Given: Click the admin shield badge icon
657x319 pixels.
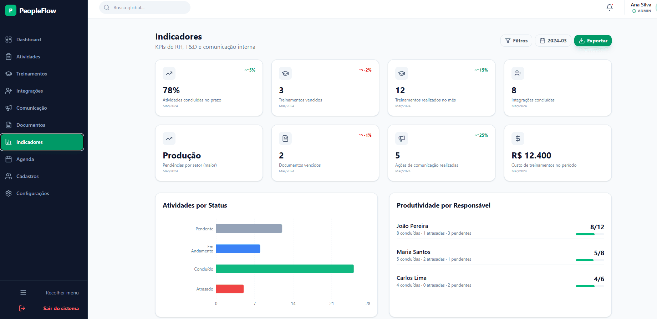Looking at the screenshot, I should tap(634, 11).
